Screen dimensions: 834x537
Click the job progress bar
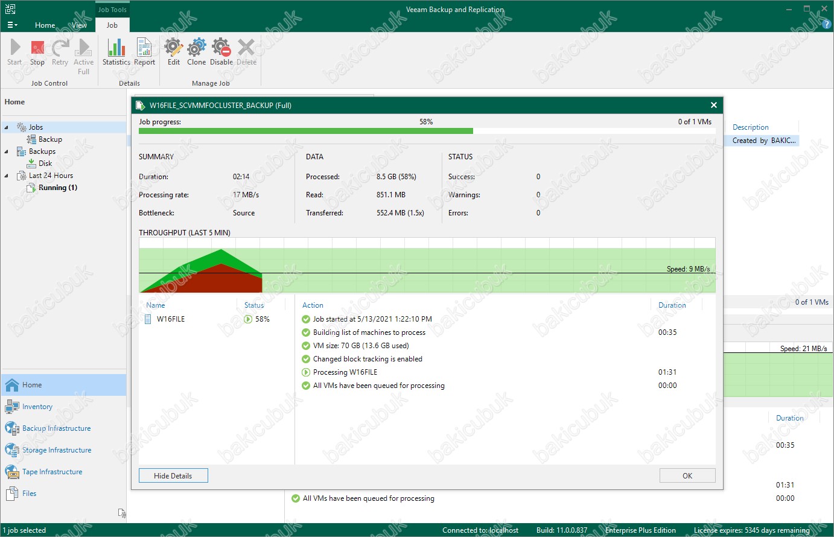coord(427,131)
